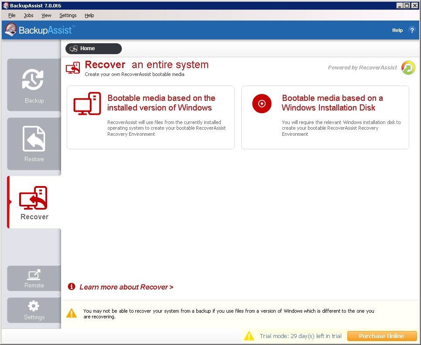This screenshot has height=345, width=421.
Task: Open the Backup sidebar tab
Action: [34, 85]
